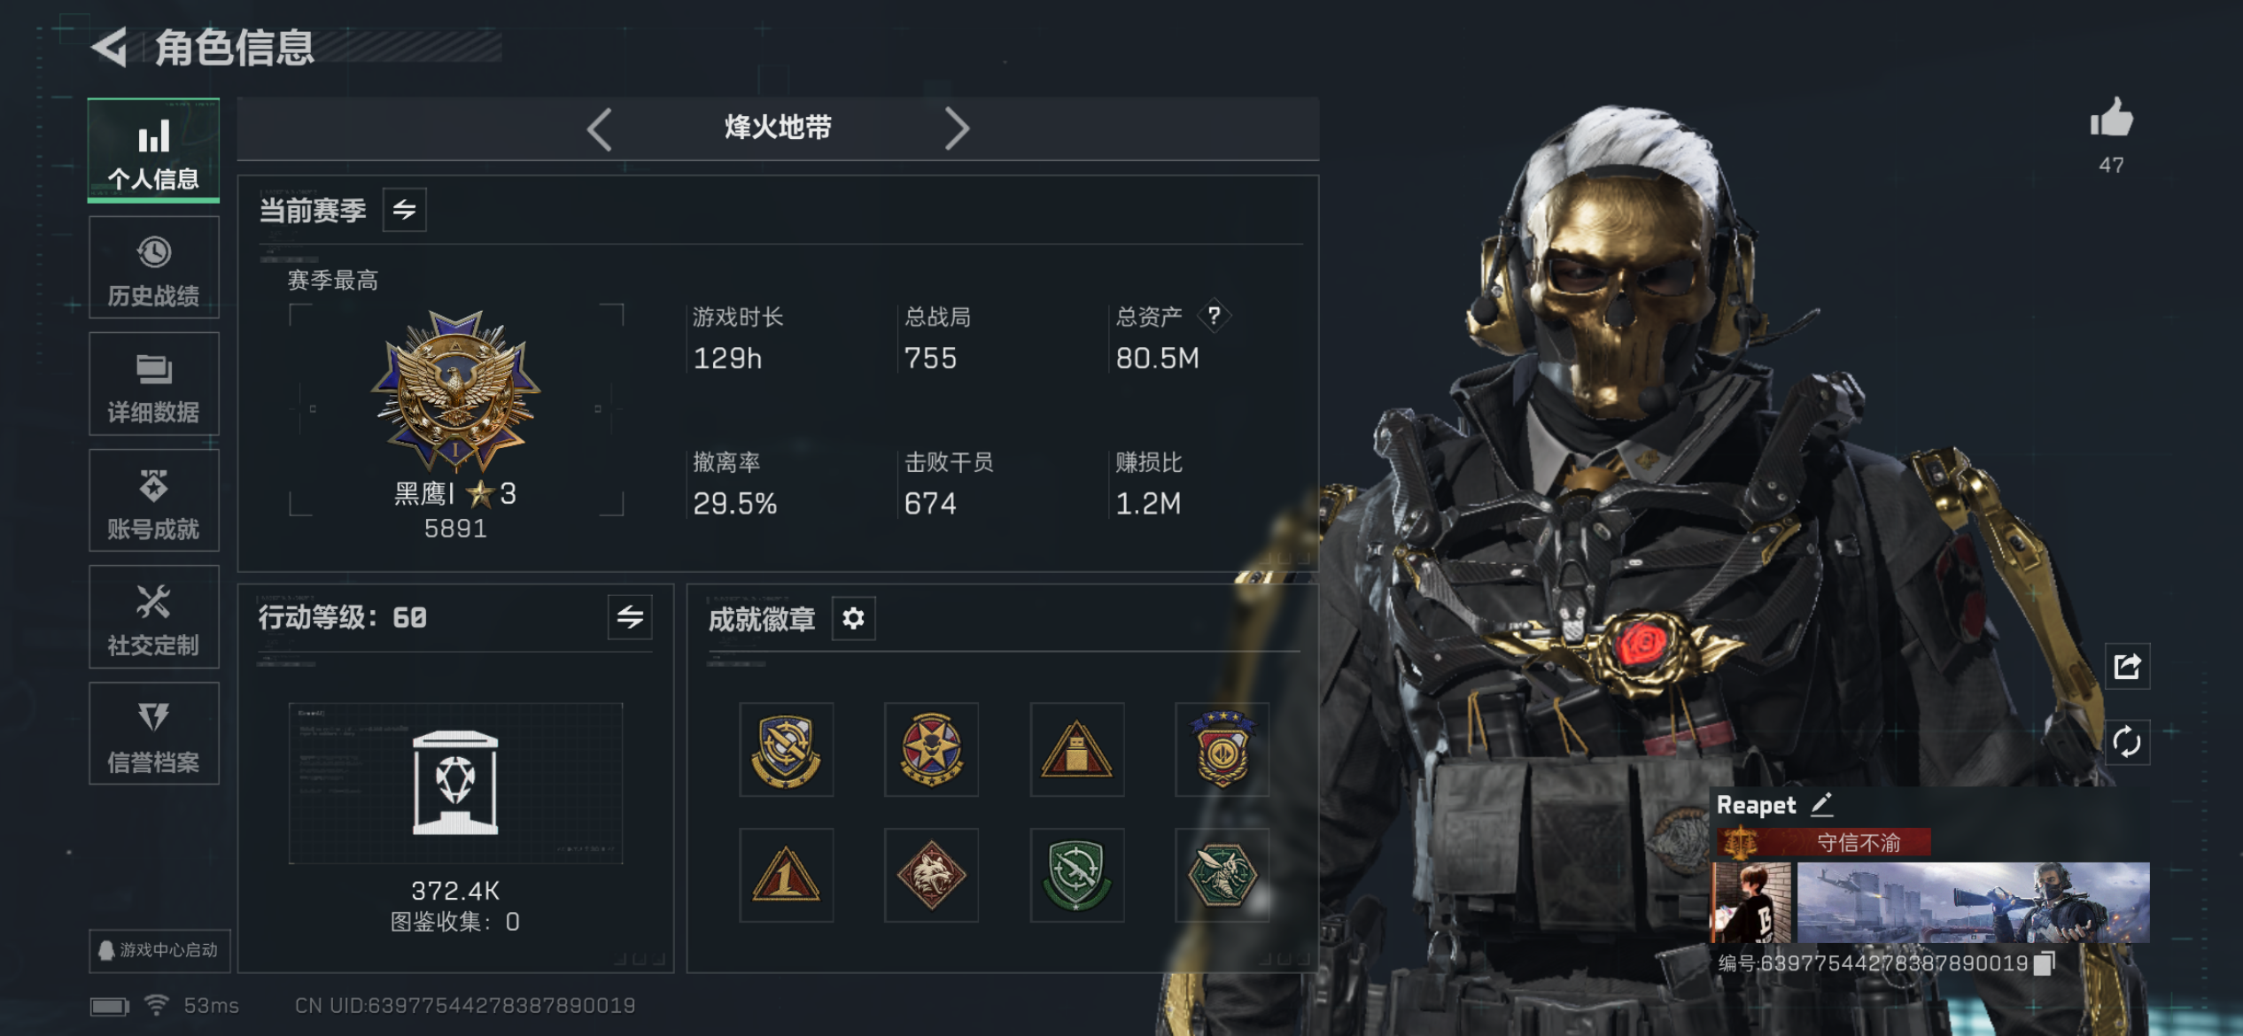Copy the 编号 using the copy icon
The image size is (2243, 1036).
(2045, 963)
